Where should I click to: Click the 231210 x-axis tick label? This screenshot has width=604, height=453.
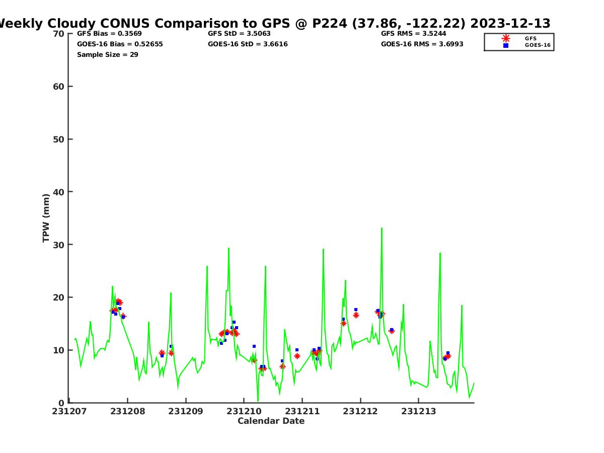point(244,412)
